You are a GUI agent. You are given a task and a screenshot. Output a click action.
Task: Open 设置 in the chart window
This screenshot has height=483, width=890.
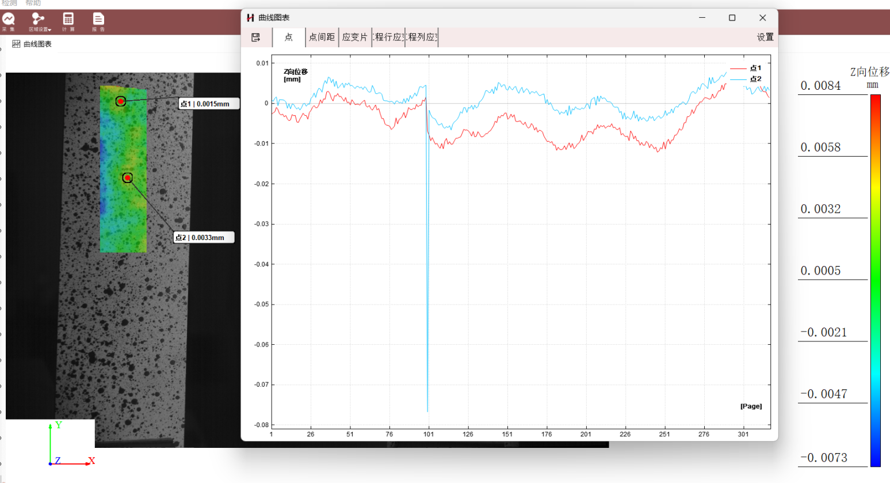coord(765,37)
